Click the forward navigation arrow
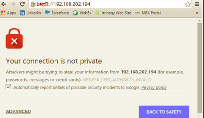The height and width of the screenshot is (118, 204). (13, 4)
